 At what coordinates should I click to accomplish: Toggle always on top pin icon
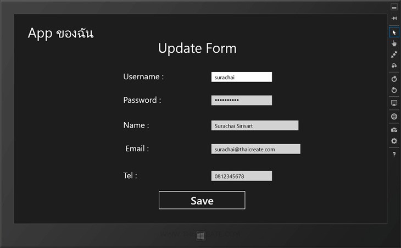coord(394,18)
